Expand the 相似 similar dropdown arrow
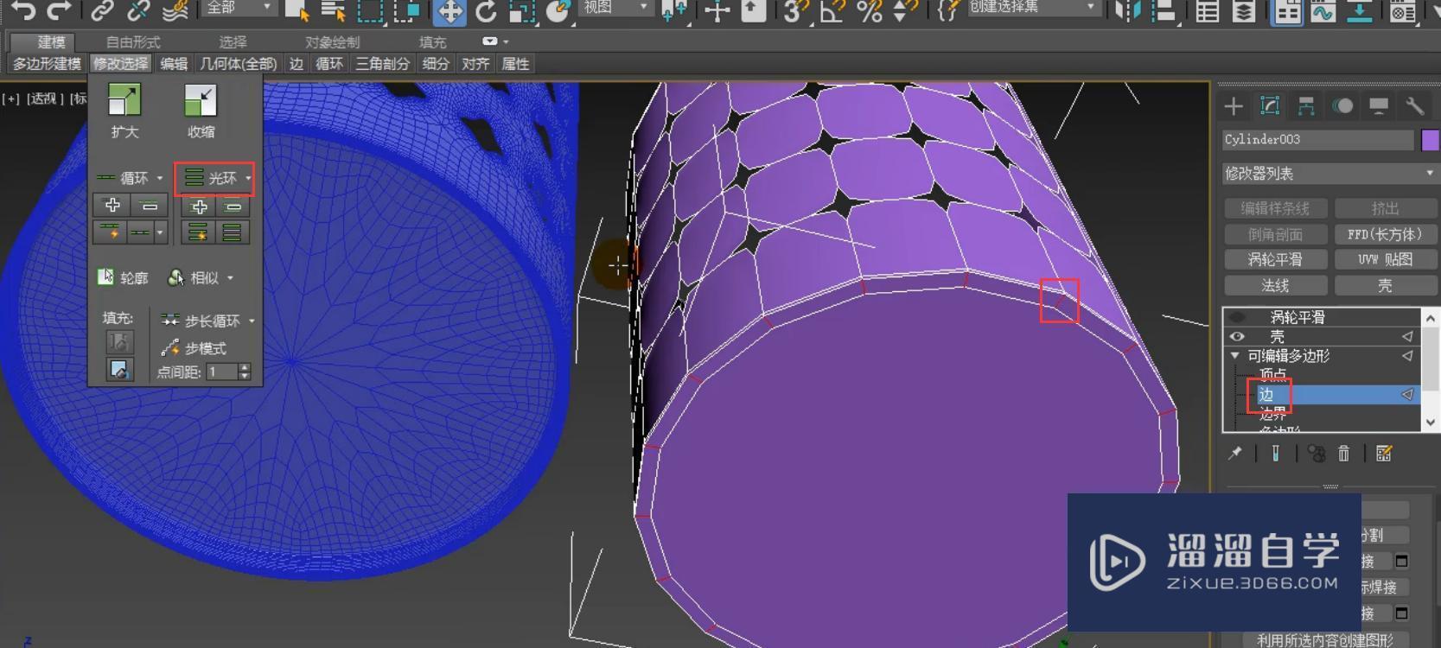 tap(231, 278)
